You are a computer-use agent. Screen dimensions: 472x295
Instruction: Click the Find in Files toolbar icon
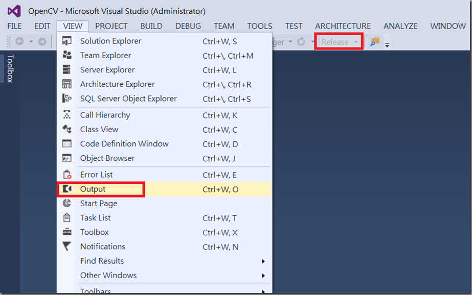(x=375, y=41)
